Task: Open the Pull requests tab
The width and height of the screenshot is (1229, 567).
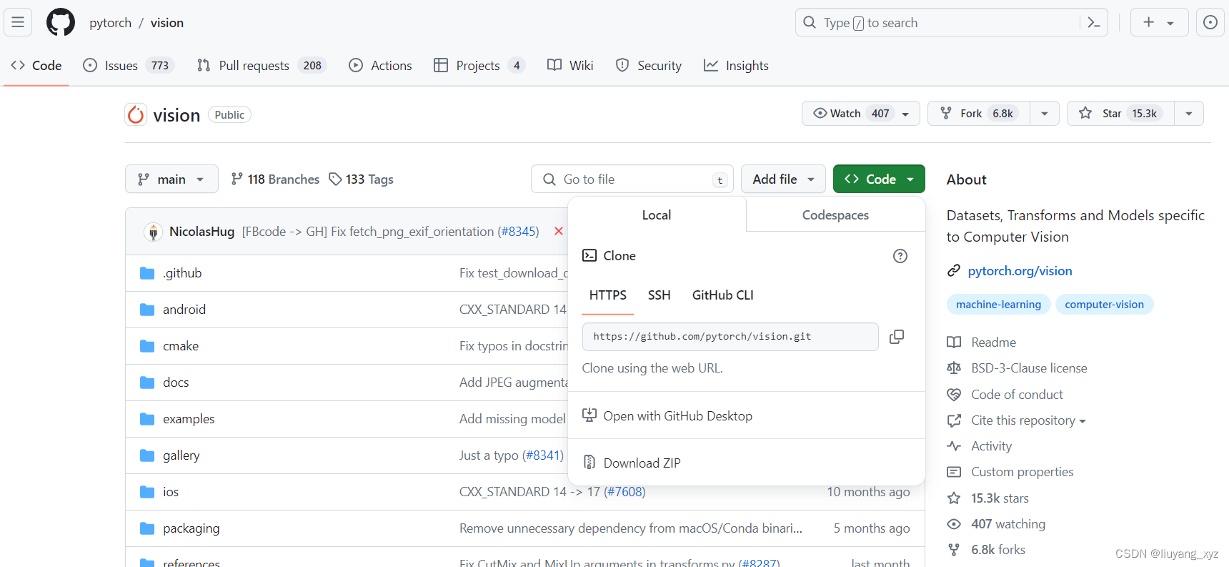Action: pyautogui.click(x=261, y=65)
